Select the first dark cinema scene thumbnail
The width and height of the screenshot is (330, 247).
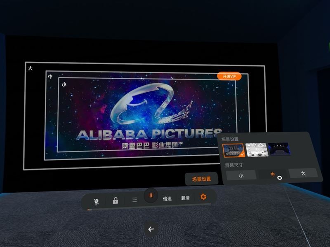click(234, 150)
